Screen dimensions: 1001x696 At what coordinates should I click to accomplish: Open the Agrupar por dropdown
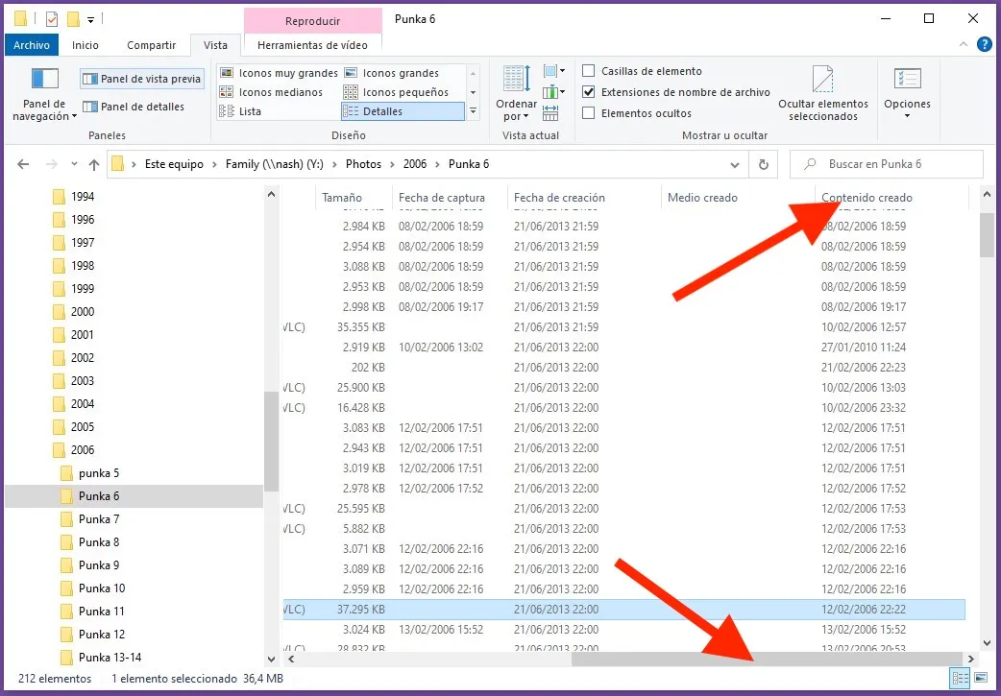pos(553,71)
